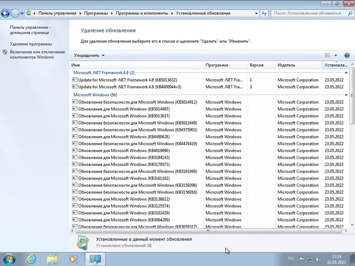Select update KB4490628 icon
The height and width of the screenshot is (266, 355).
(x=75, y=137)
